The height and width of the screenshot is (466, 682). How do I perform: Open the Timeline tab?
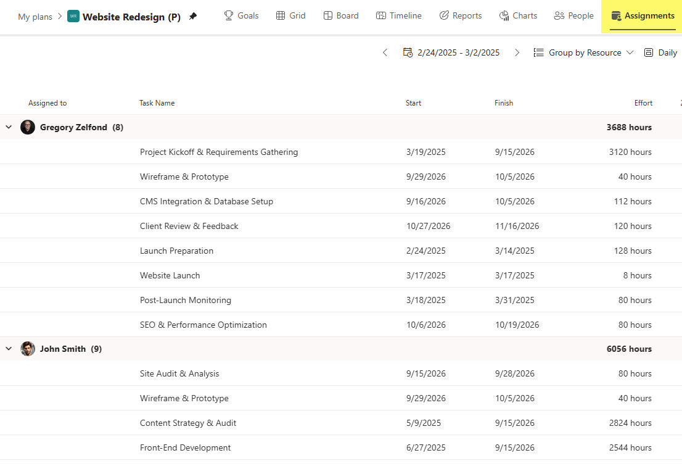[x=405, y=15]
